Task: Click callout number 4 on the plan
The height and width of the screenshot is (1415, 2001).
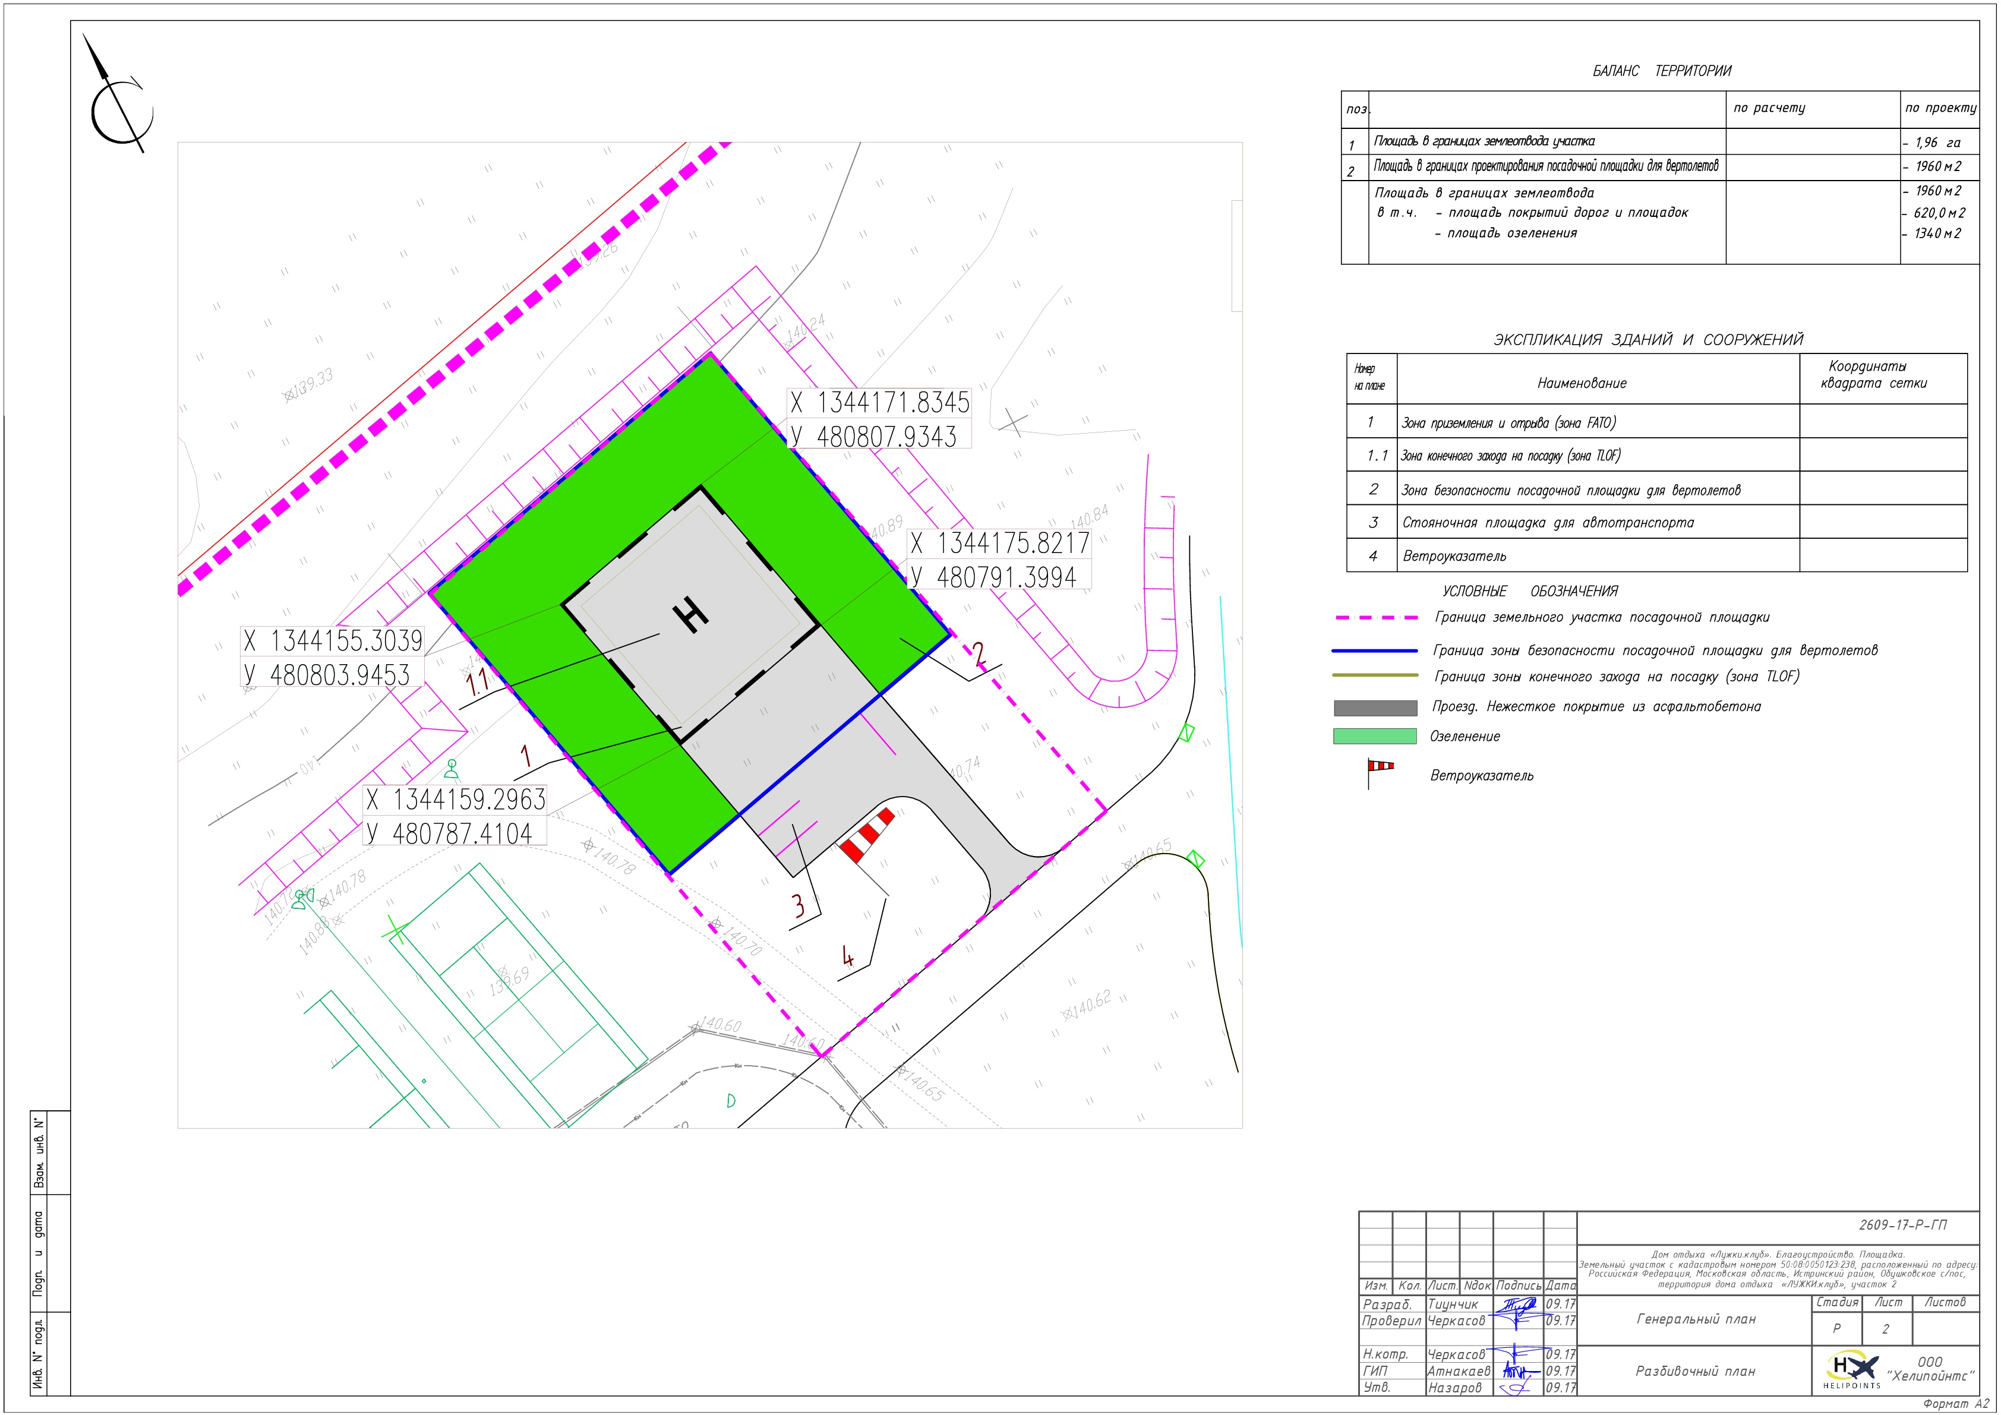Action: click(848, 958)
